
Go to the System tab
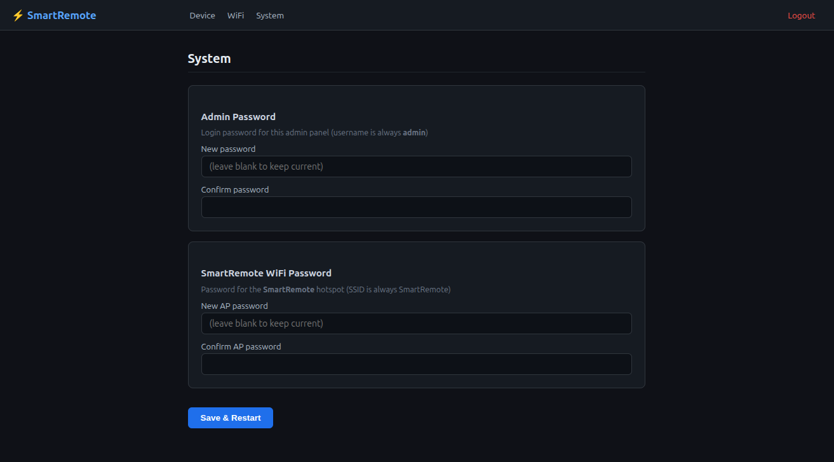(270, 15)
